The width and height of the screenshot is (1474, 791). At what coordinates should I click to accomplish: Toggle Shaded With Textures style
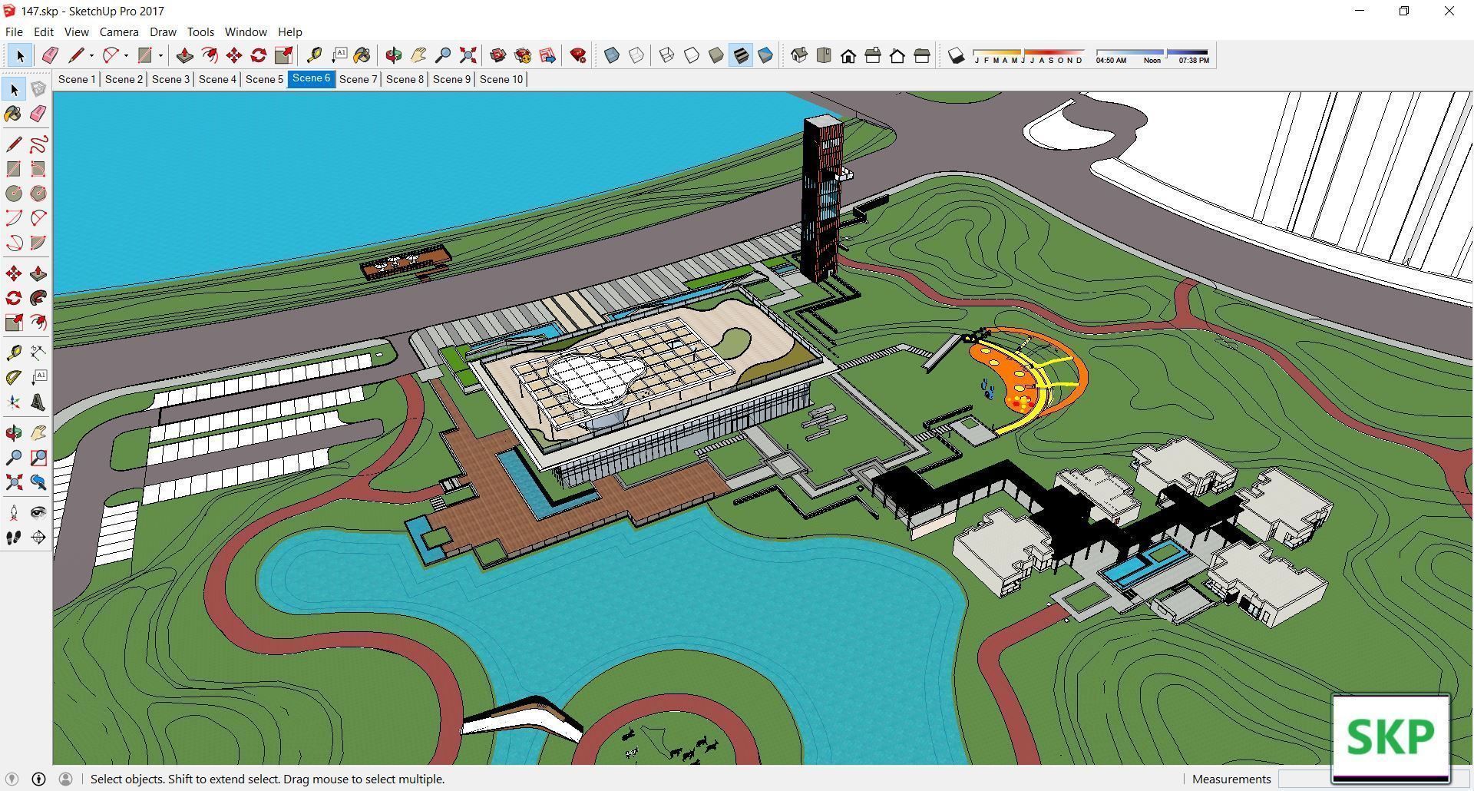pyautogui.click(x=741, y=55)
